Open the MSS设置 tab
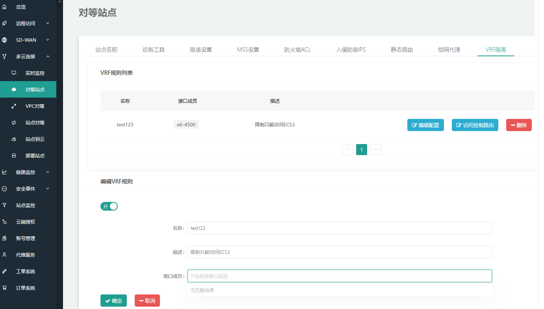Viewport: 544px width, 309px height. pyautogui.click(x=248, y=50)
